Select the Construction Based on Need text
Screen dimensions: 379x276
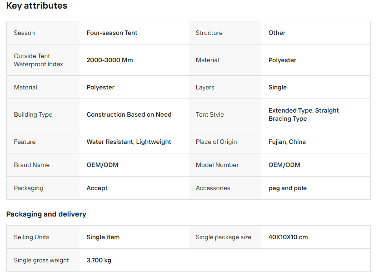pos(129,114)
